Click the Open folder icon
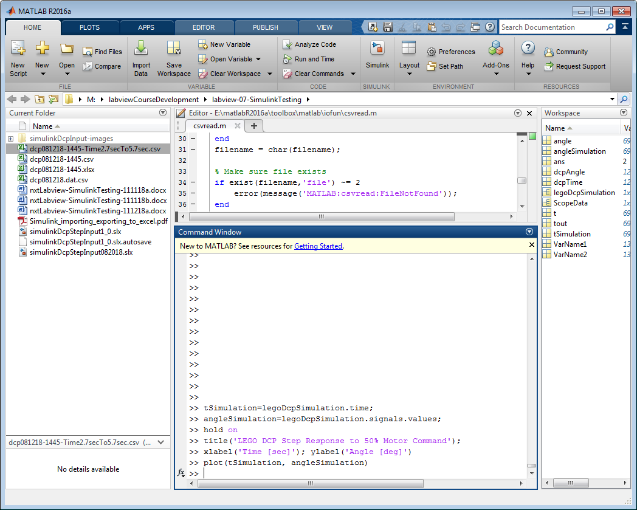This screenshot has height=510, width=637. click(x=67, y=49)
